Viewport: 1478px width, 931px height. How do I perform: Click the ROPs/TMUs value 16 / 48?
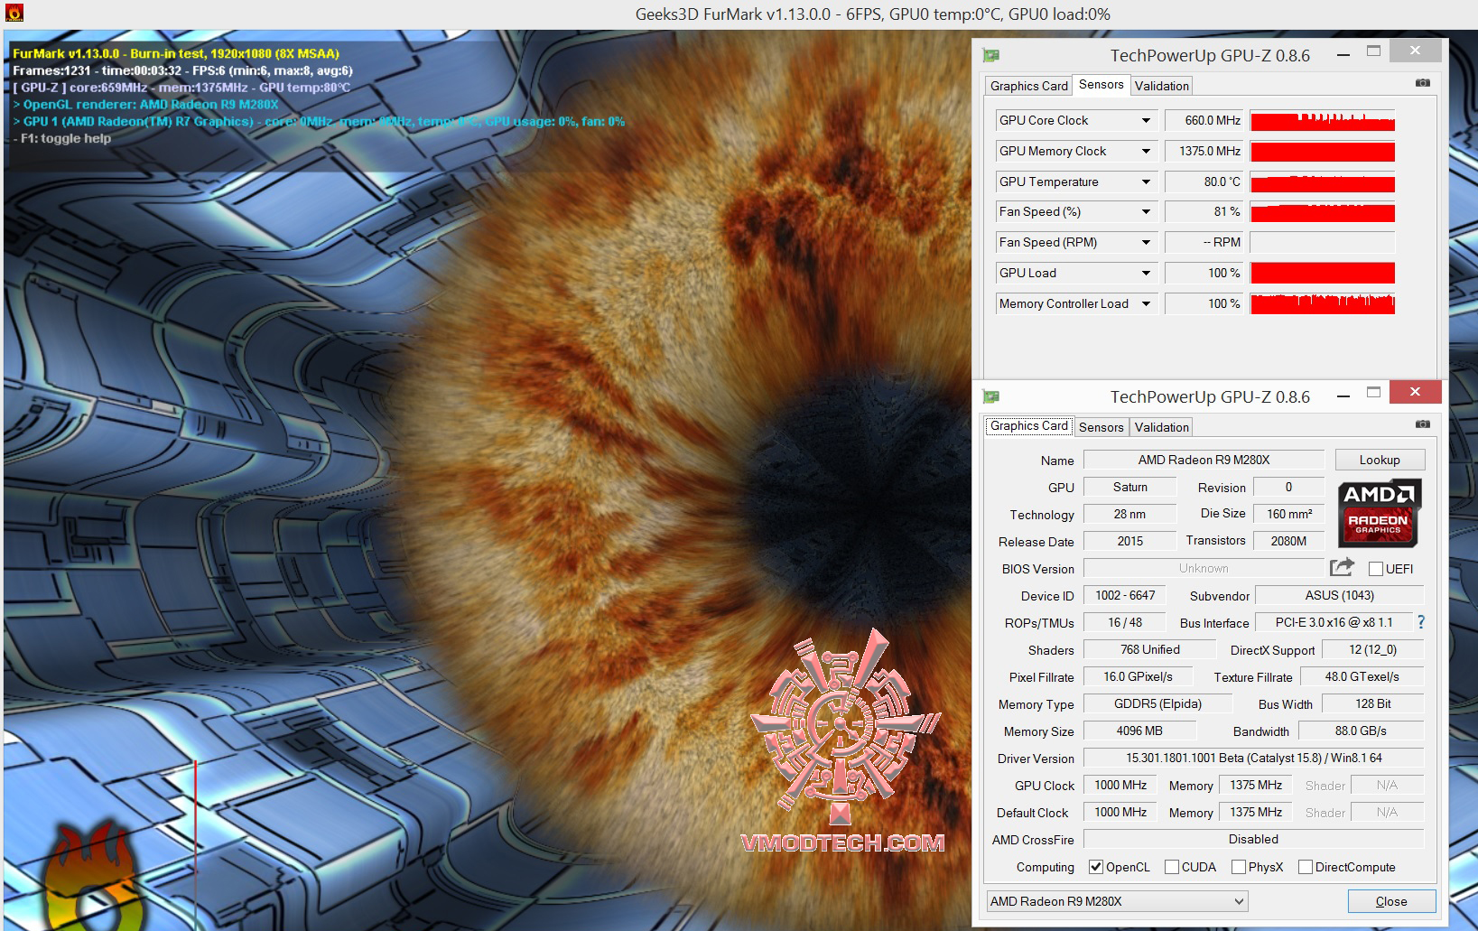coord(1125,622)
